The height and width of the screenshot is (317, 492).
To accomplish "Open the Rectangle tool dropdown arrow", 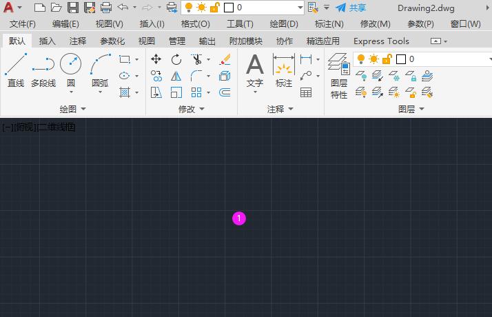I will [137, 59].
